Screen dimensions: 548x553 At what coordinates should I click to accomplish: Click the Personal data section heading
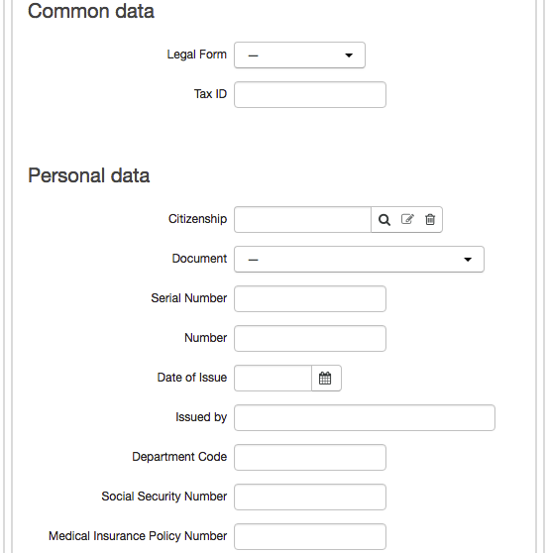click(x=89, y=175)
